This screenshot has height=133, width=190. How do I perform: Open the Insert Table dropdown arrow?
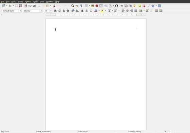coord(89,6)
